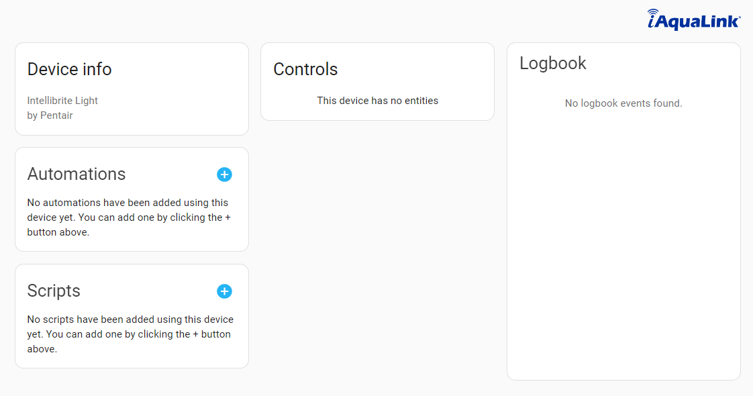
Task: Click the Automations help text
Action: coord(129,217)
